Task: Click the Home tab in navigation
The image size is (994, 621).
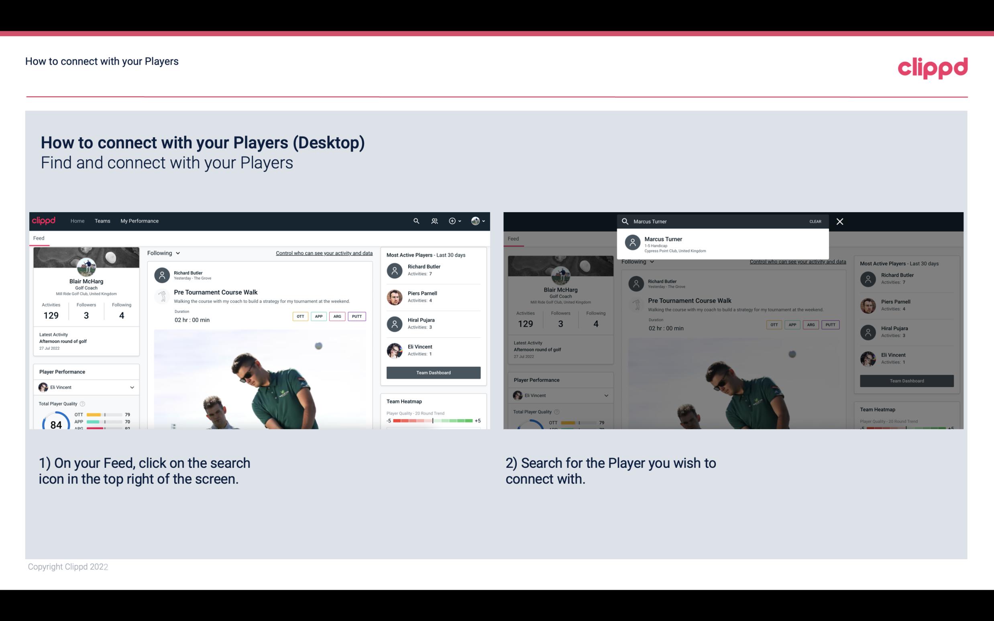Action: [x=77, y=220]
